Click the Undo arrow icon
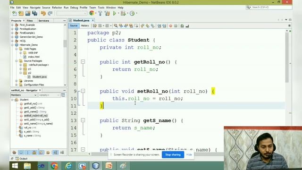Viewport: 302px width, 170px height. point(43,13)
